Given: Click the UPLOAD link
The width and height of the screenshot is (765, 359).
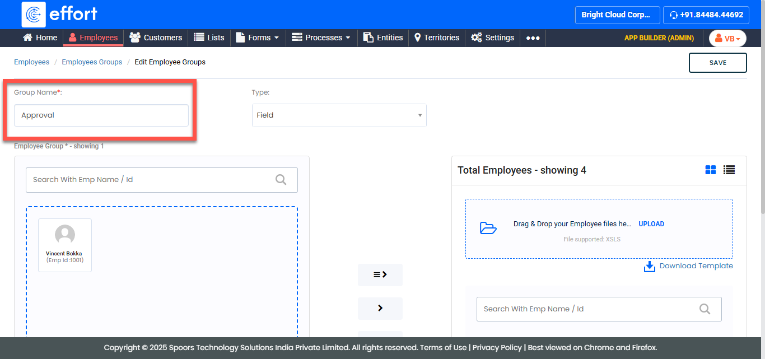Looking at the screenshot, I should 651,224.
